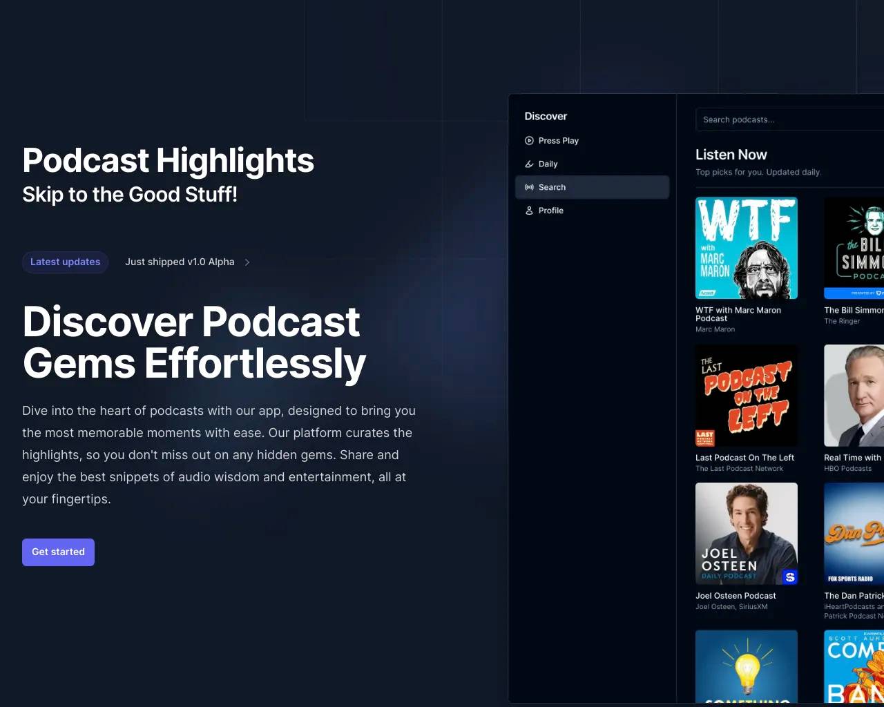Focus the Search podcasts input field
The width and height of the screenshot is (884, 707).
789,119
